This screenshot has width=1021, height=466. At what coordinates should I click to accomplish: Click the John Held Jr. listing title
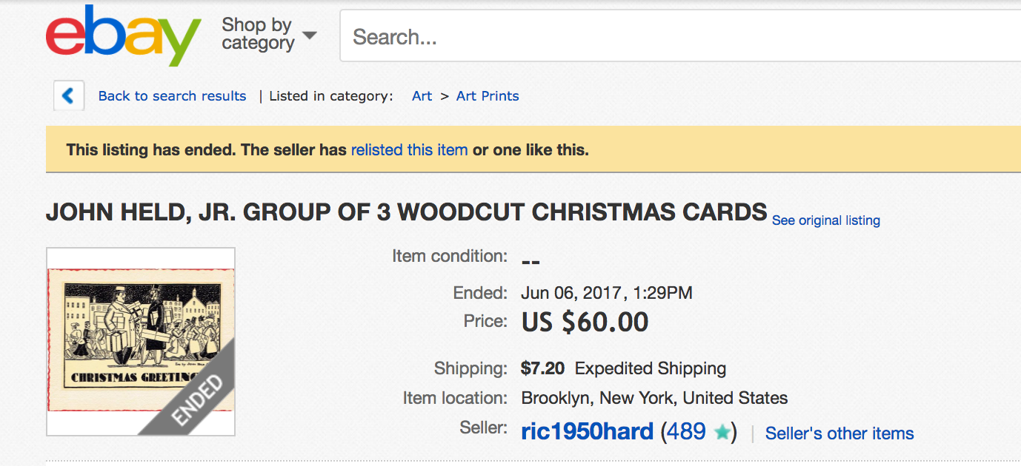(x=406, y=212)
